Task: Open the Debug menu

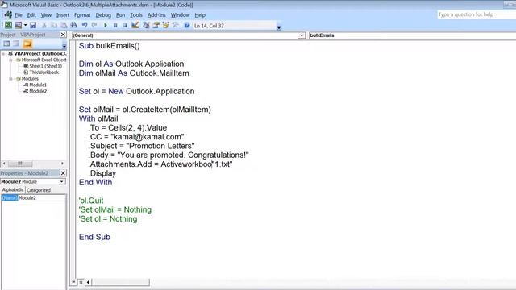Action: [103, 15]
